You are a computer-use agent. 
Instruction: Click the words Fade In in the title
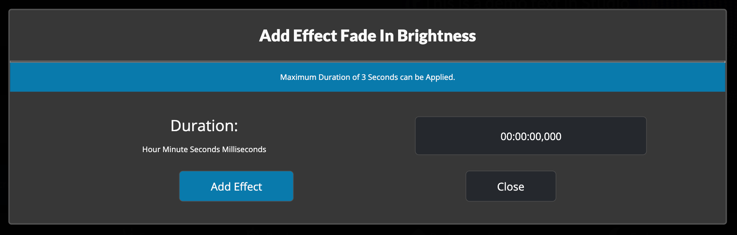click(367, 36)
